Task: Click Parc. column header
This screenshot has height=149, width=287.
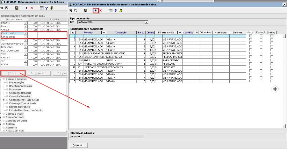Action: (141, 32)
